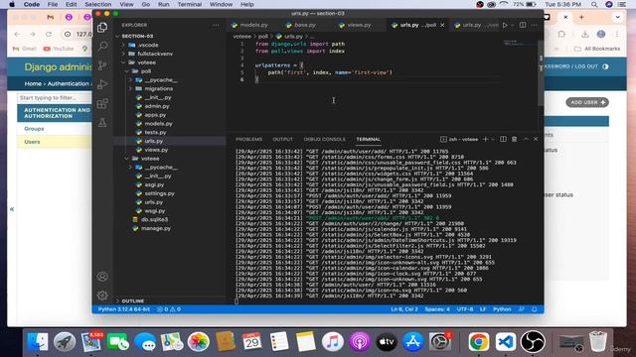The width and height of the screenshot is (636, 357).
Task: Open the Accounts icon in the activity bar
Action: pyautogui.click(x=102, y=276)
